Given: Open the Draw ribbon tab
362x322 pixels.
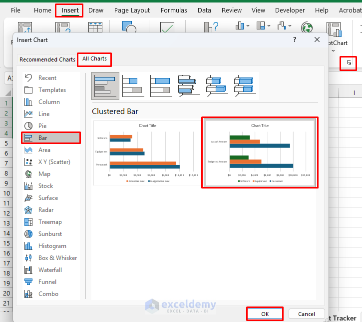Looking at the screenshot, I should point(96,10).
